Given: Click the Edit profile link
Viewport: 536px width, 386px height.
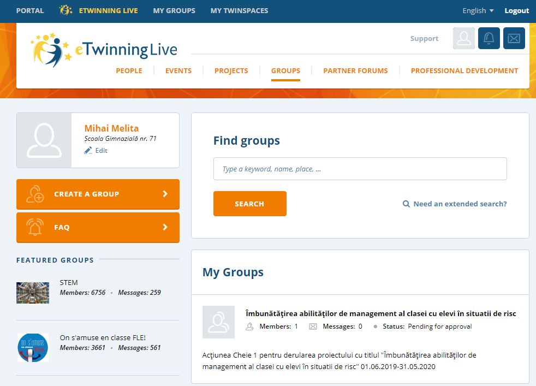Looking at the screenshot, I should (101, 151).
